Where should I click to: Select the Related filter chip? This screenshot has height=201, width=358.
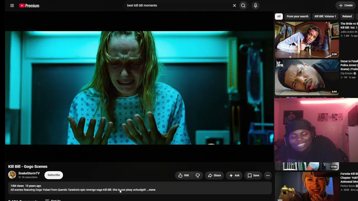tap(347, 16)
